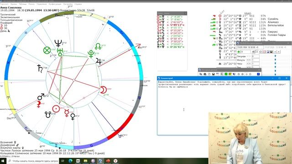Open the Управление menu
The height and width of the screenshot is (164, 292).
(x=42, y=4)
